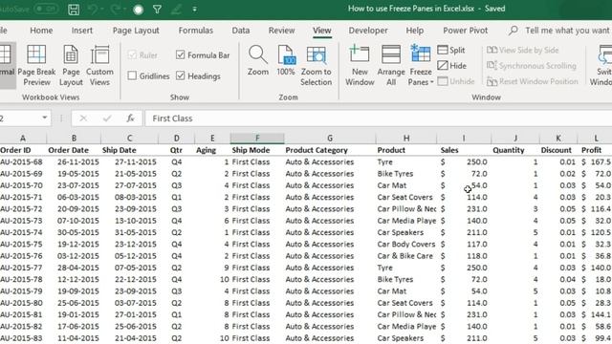Screen dimensions: 612x344
Task: Click the Ship Mode header cell
Action: [257, 150]
